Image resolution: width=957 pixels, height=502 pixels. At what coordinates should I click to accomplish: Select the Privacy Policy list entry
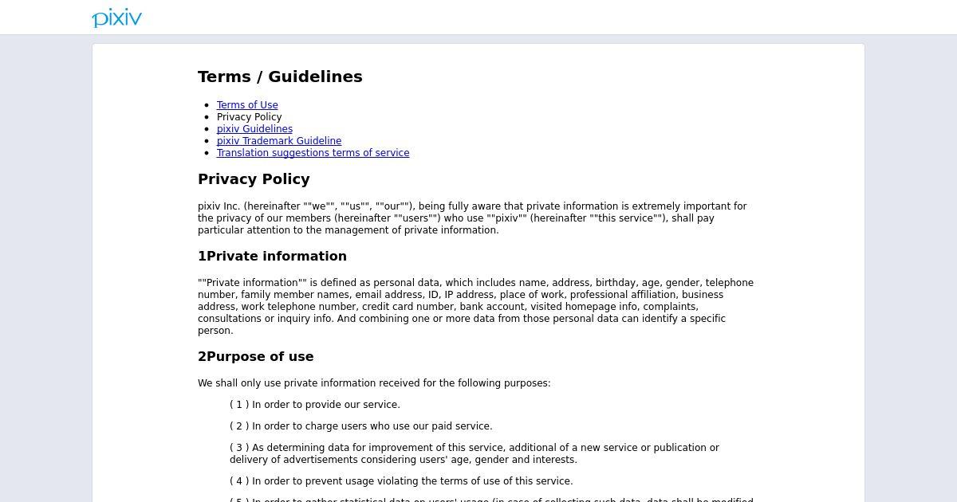pos(249,117)
